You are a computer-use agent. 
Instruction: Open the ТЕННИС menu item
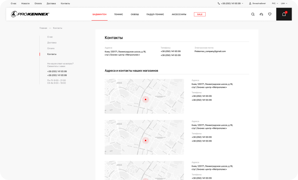pyautogui.click(x=119, y=15)
